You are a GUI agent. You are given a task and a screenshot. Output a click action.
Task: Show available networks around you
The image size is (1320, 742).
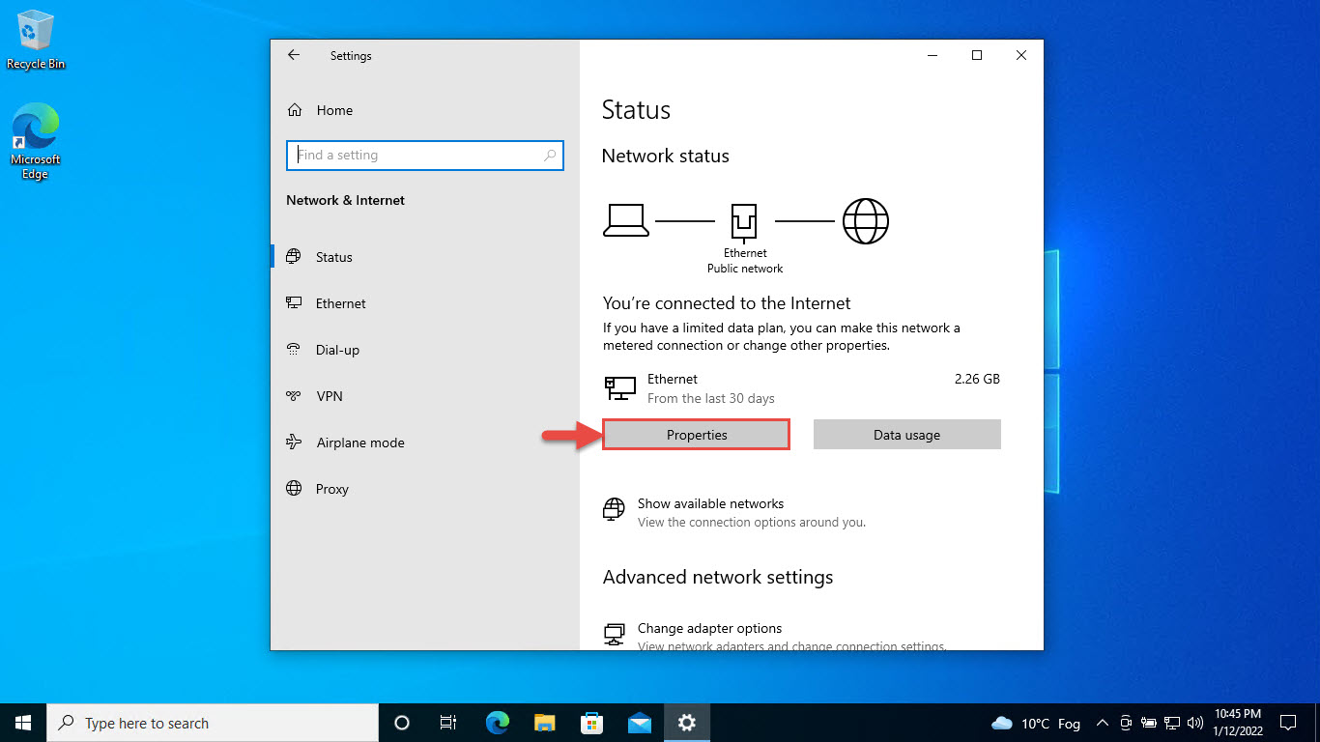point(709,503)
